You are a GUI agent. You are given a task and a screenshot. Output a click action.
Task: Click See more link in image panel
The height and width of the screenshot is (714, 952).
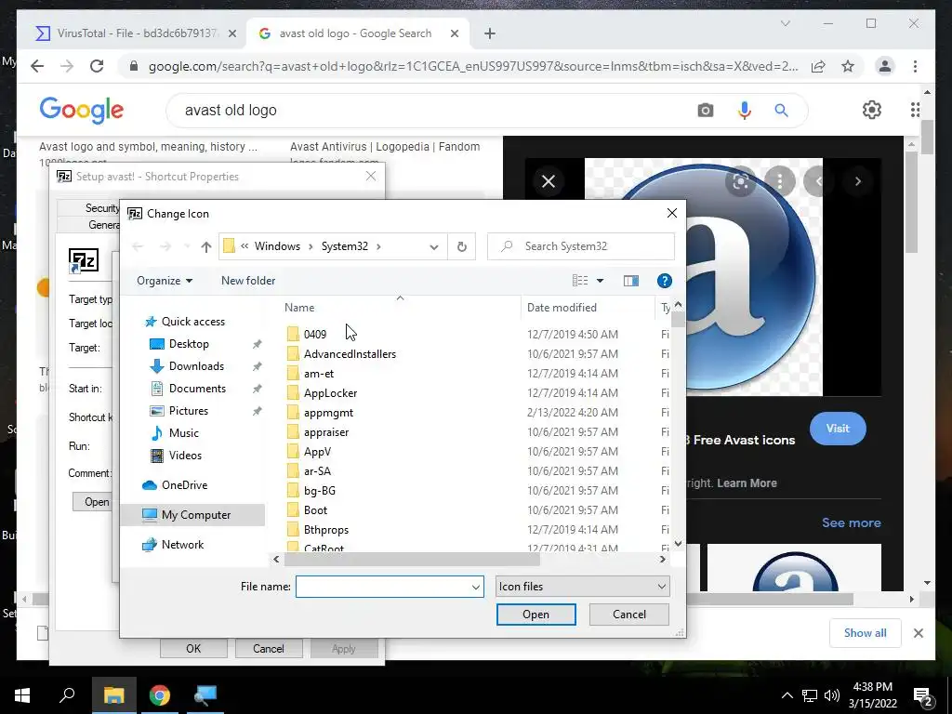pos(852,522)
